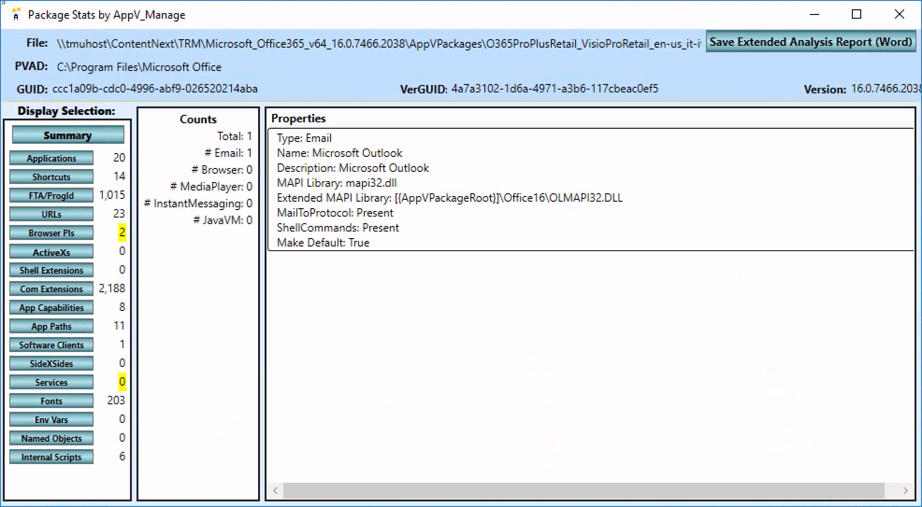Open the SideXSides section

51,364
